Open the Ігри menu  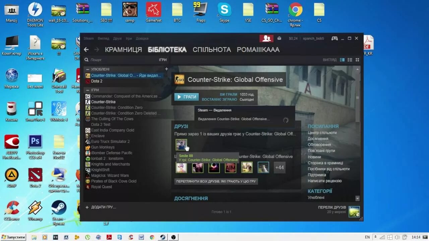129,38
